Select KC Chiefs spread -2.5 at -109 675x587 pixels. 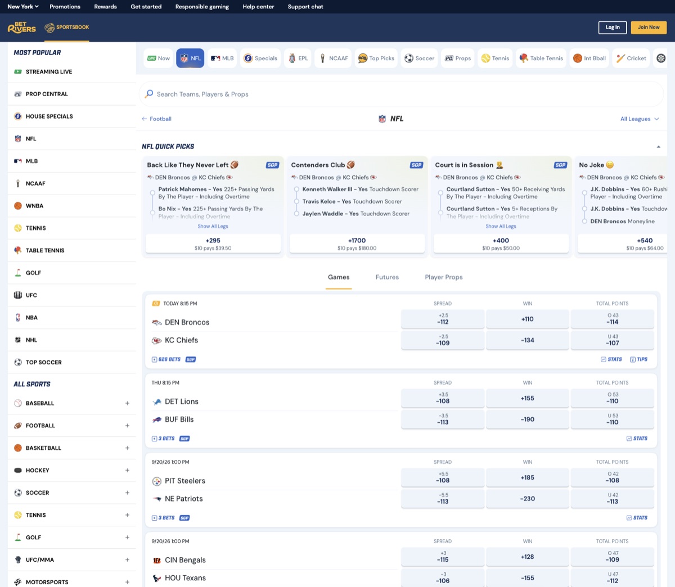point(443,340)
